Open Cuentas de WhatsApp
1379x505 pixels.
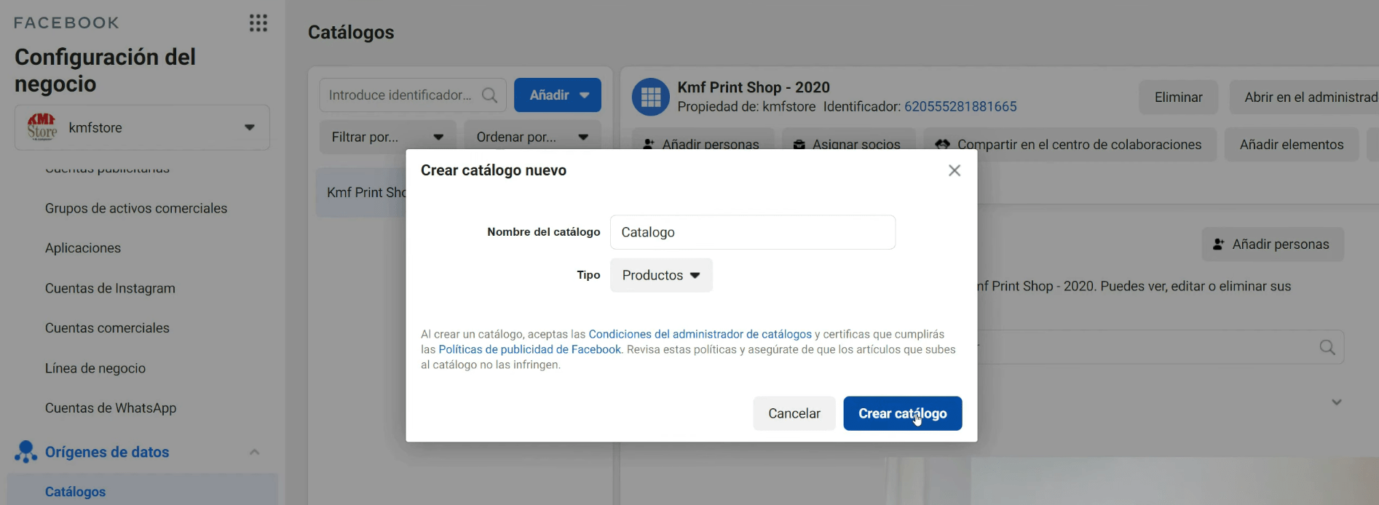(111, 408)
